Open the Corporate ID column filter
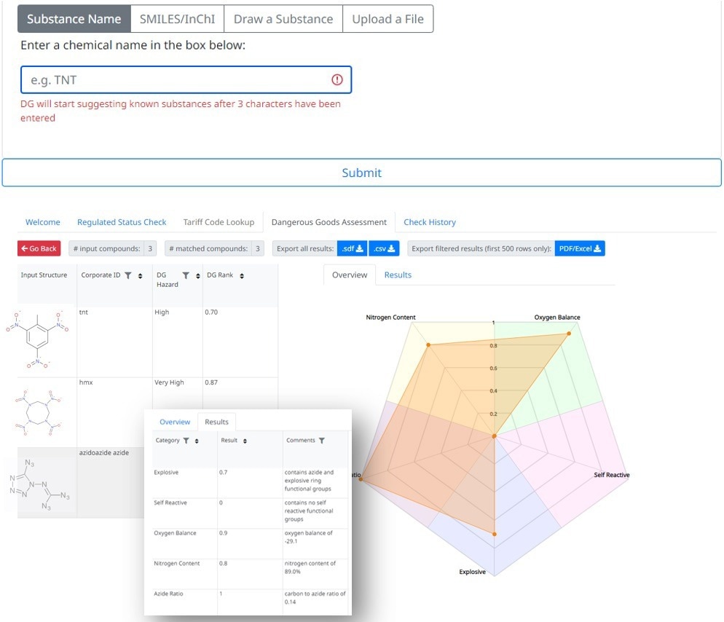This screenshot has height=622, width=724. point(128,276)
